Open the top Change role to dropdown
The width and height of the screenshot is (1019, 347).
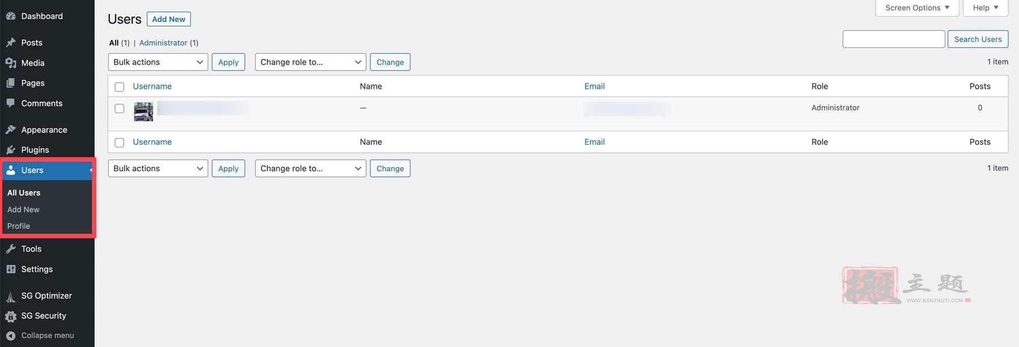311,62
